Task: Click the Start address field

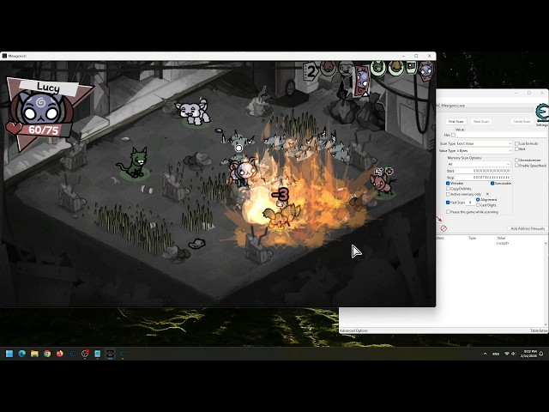Action: (x=483, y=171)
